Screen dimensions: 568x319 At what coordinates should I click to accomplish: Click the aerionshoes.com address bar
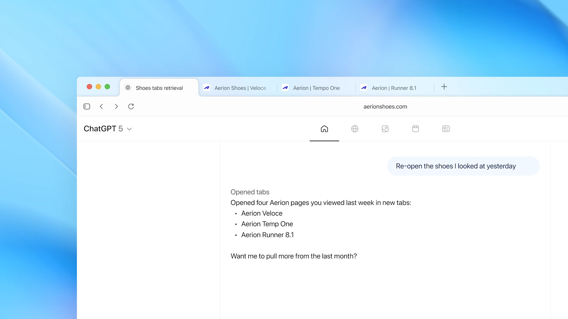385,106
